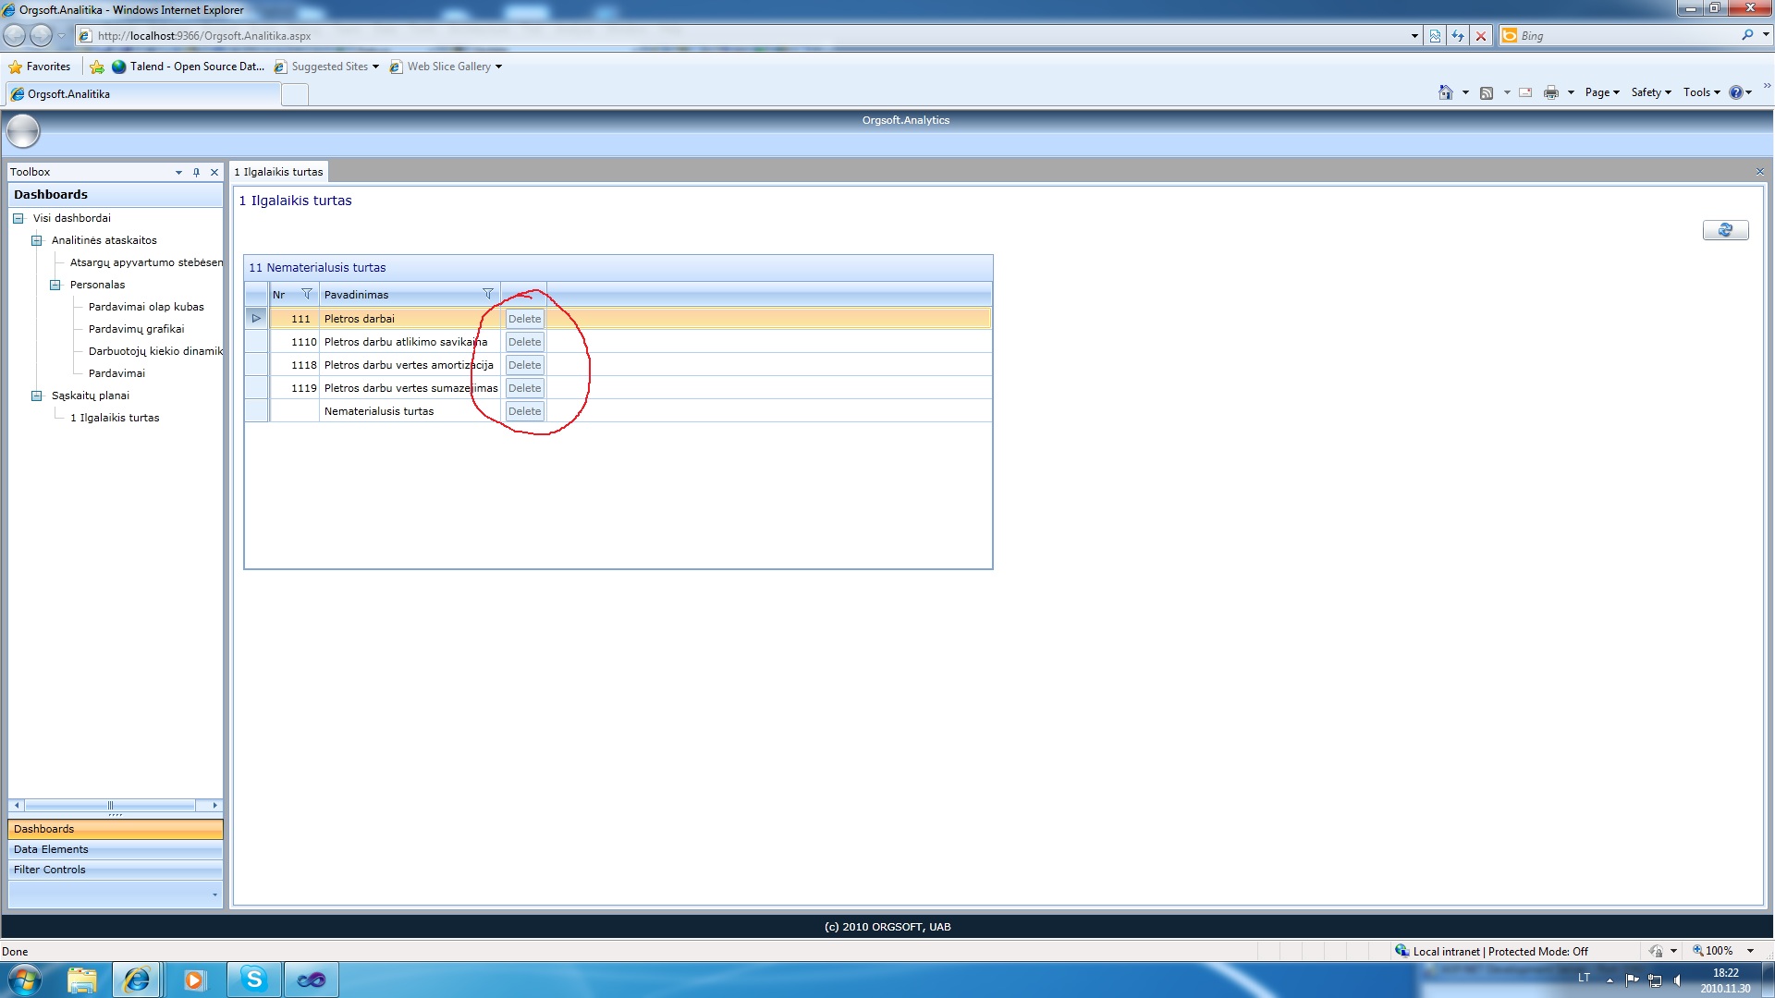Click the round Orgsoft application orb button
Viewport: 1775px width, 998px height.
(x=23, y=132)
